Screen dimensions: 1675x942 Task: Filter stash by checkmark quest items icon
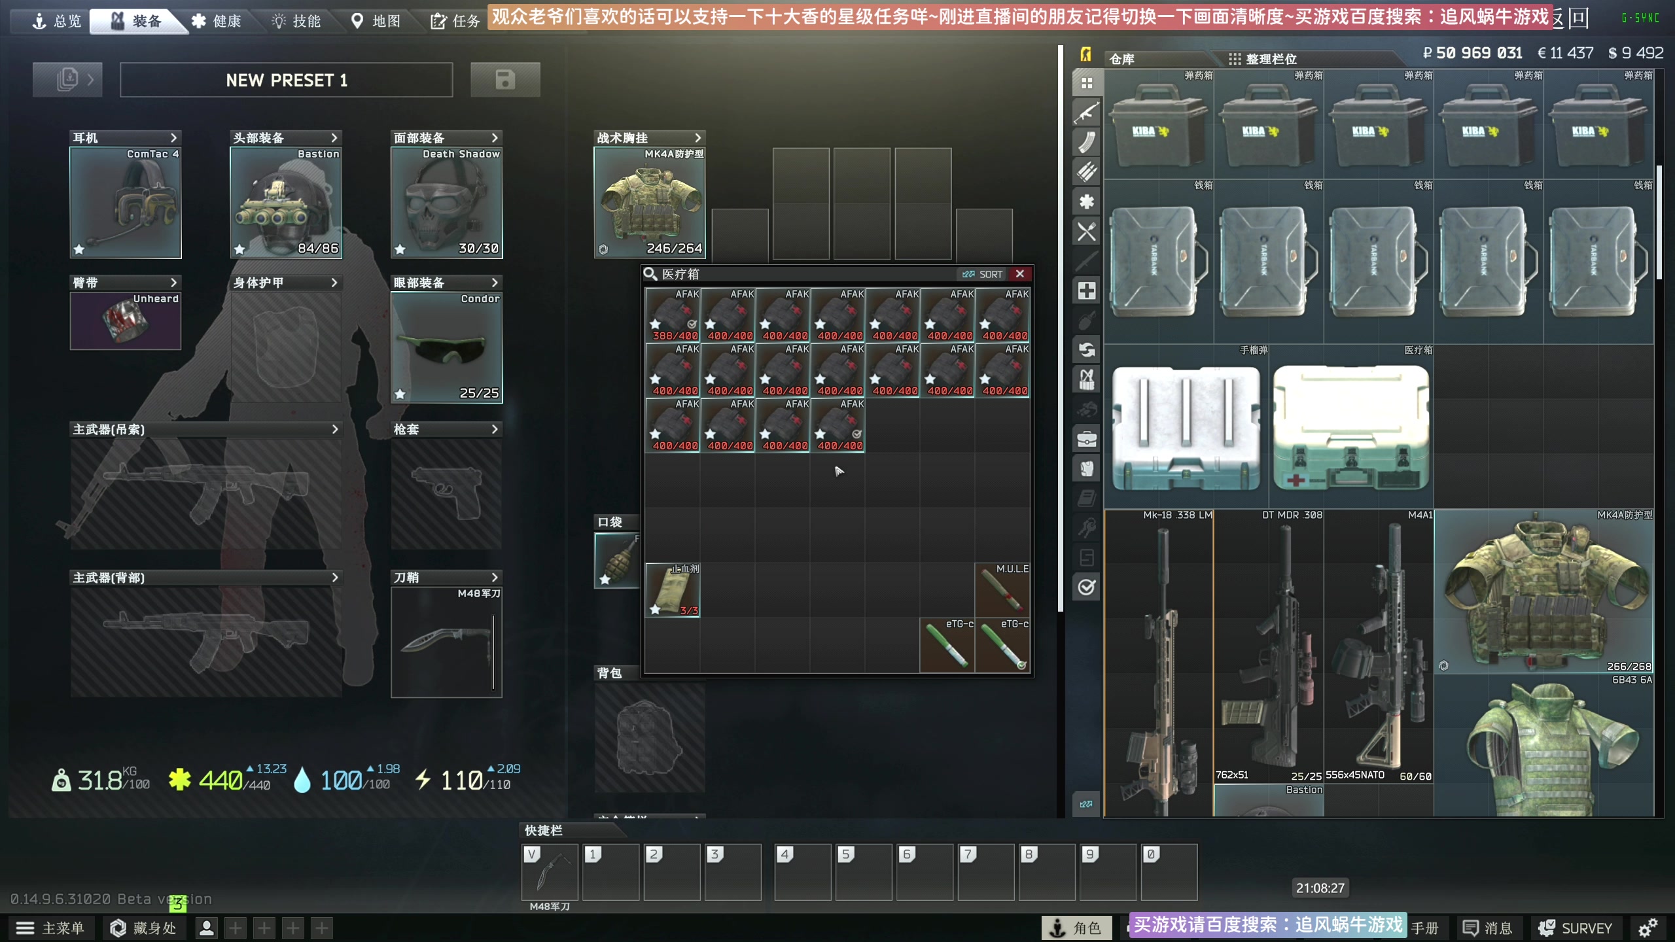[1087, 587]
